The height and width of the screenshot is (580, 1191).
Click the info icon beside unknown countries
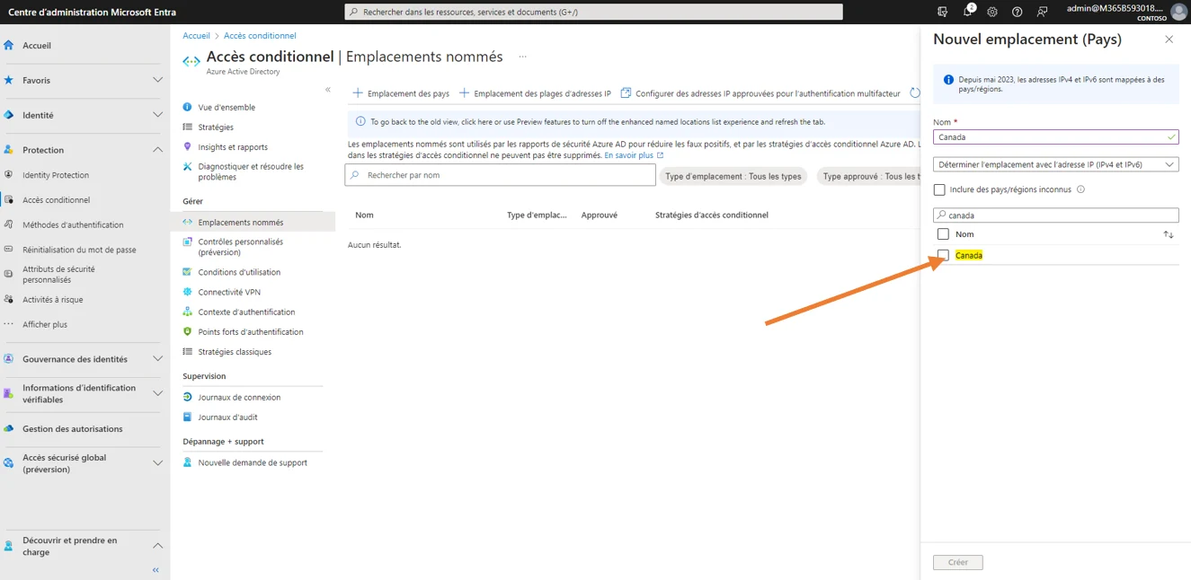1080,189
